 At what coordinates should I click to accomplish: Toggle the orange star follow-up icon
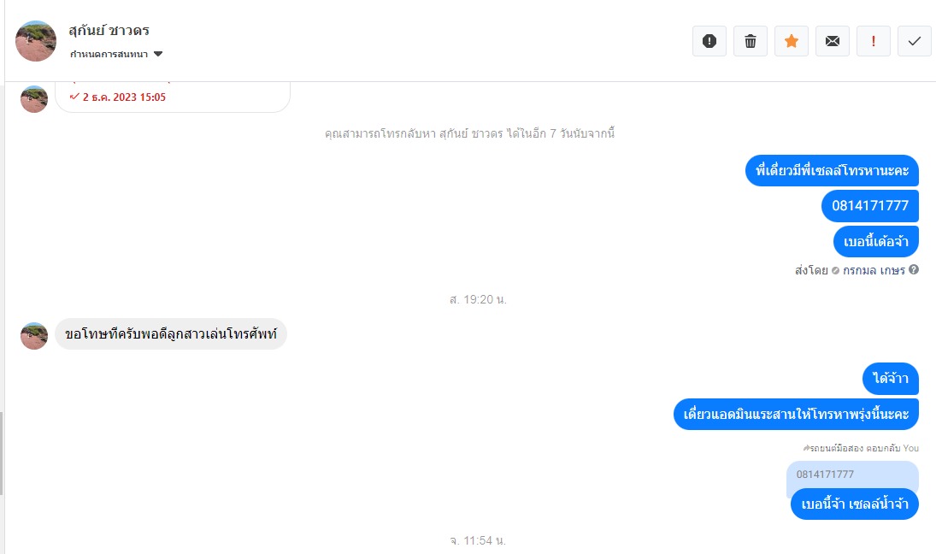(x=792, y=41)
